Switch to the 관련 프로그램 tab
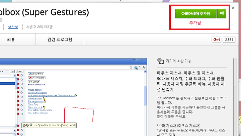Viewport: 241px width, 136px height. coord(60,40)
